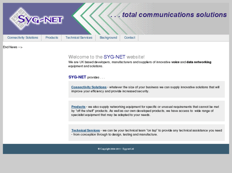This screenshot has height=173, width=232.
Task: Click the bold 'data networking' text
Action: (199, 62)
